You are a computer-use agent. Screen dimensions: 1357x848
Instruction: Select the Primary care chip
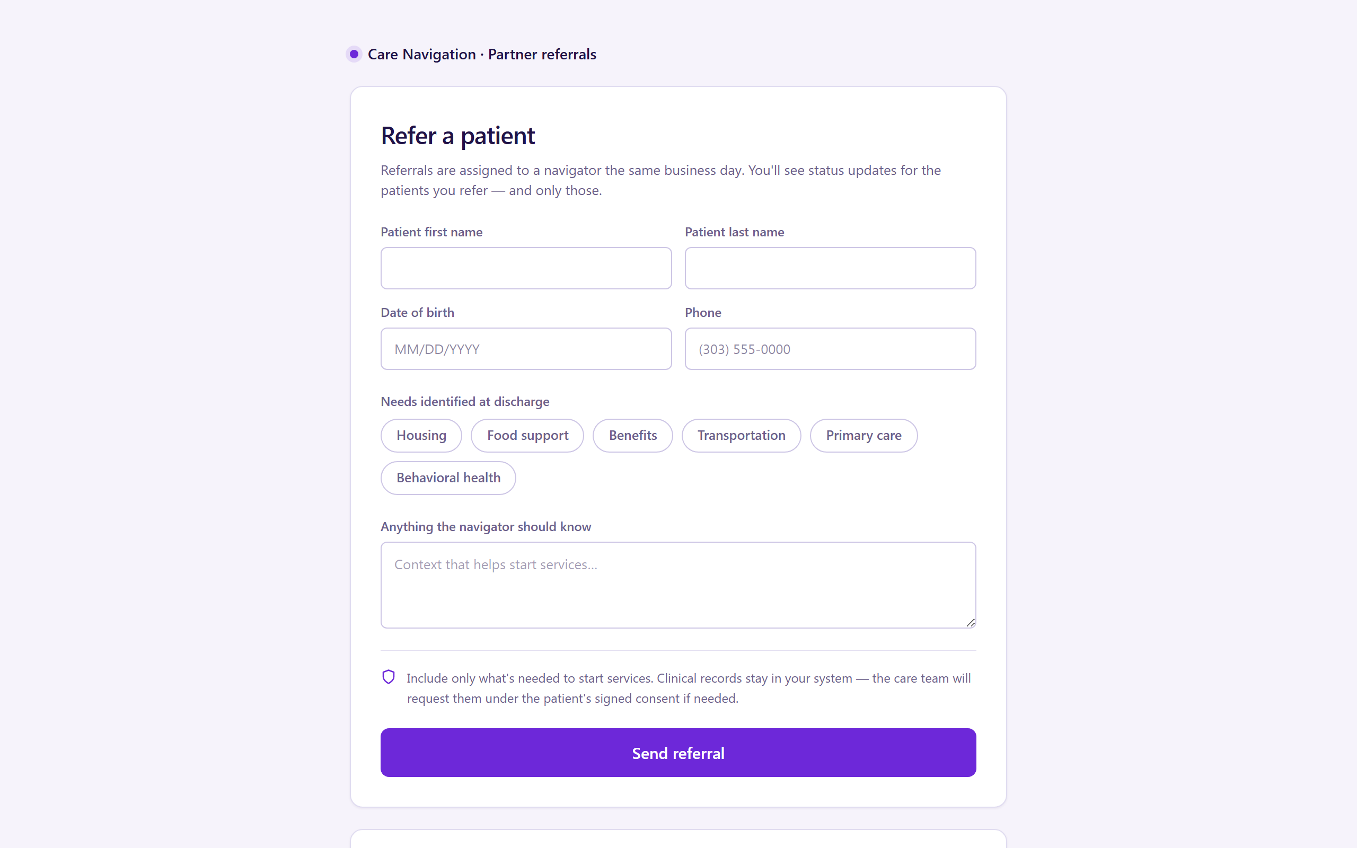click(863, 435)
